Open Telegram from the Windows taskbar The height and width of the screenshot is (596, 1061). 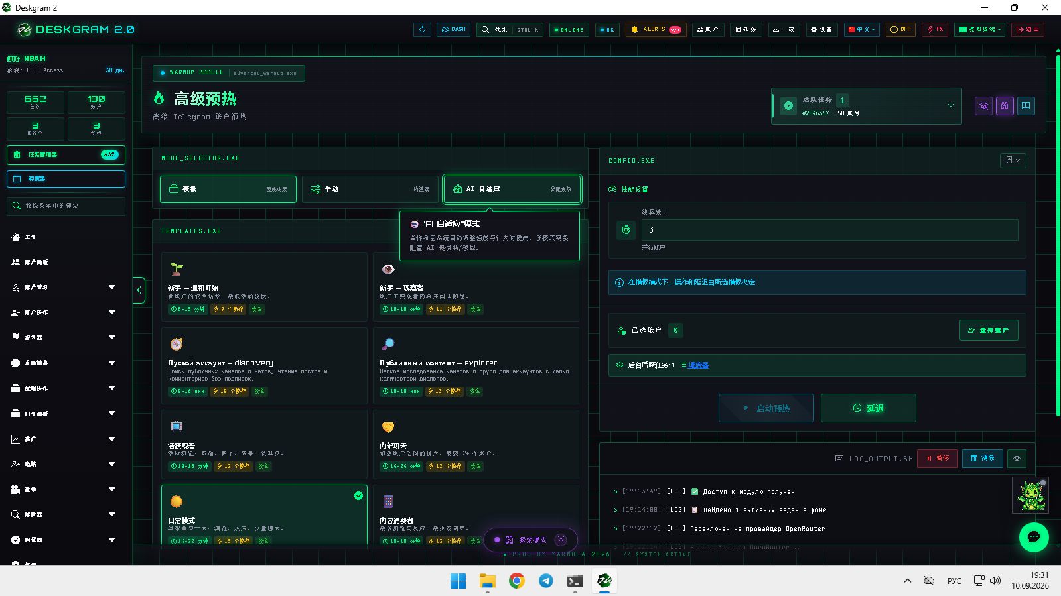[546, 581]
